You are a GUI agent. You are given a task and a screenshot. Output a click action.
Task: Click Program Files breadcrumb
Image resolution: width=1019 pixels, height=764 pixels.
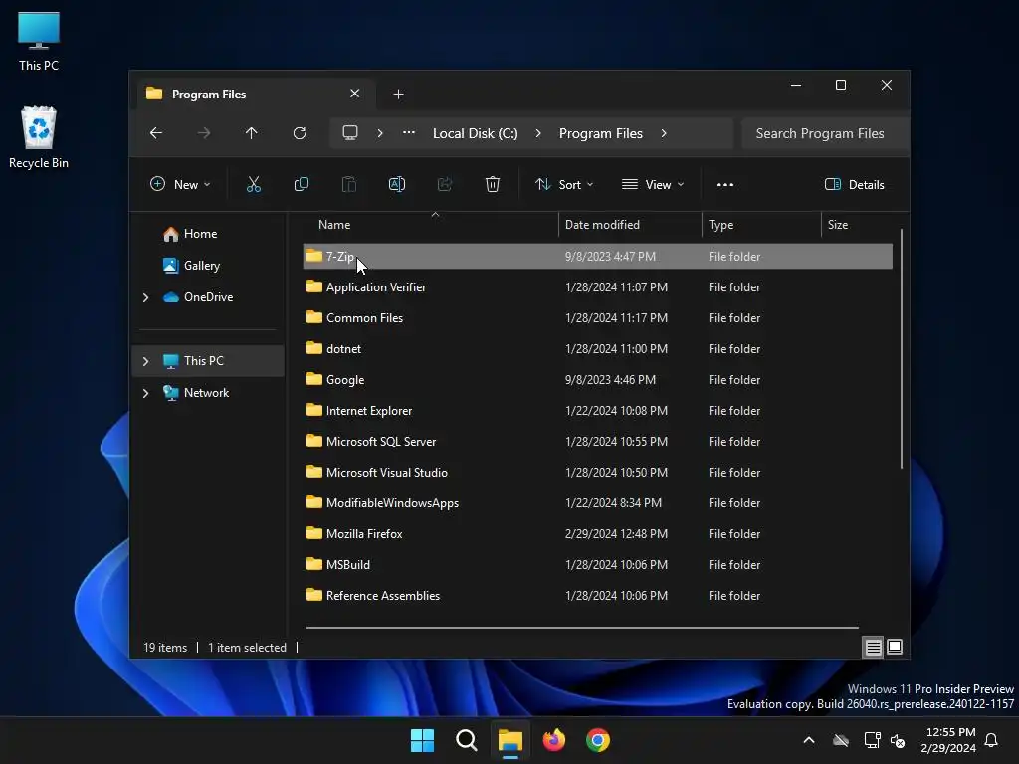(600, 133)
